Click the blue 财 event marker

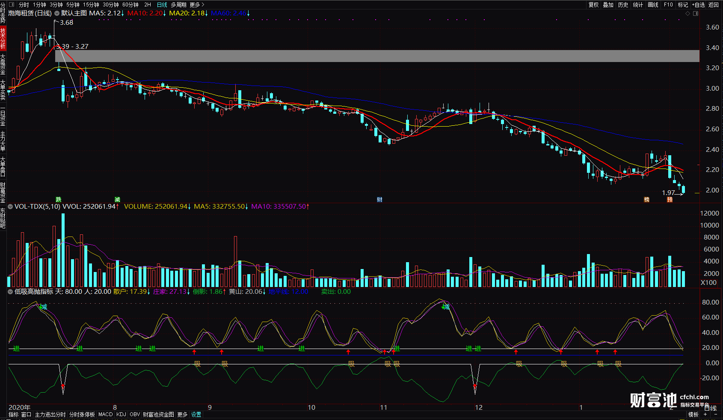click(379, 200)
